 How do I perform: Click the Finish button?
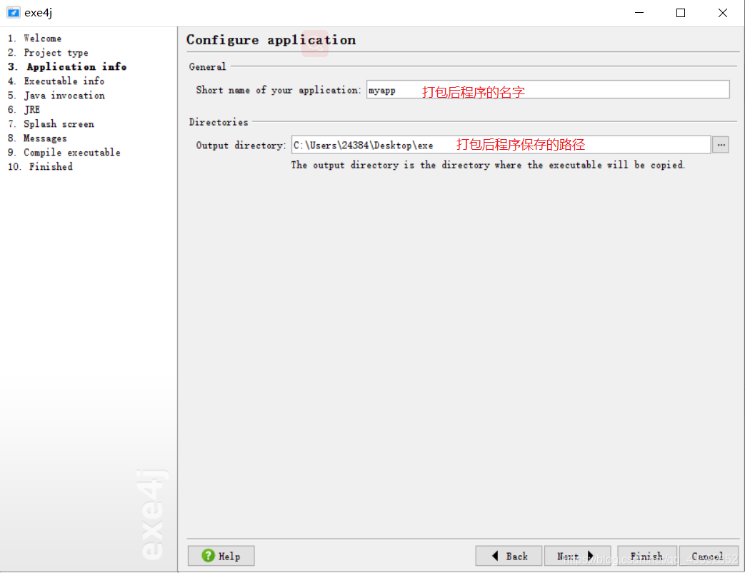pos(647,556)
